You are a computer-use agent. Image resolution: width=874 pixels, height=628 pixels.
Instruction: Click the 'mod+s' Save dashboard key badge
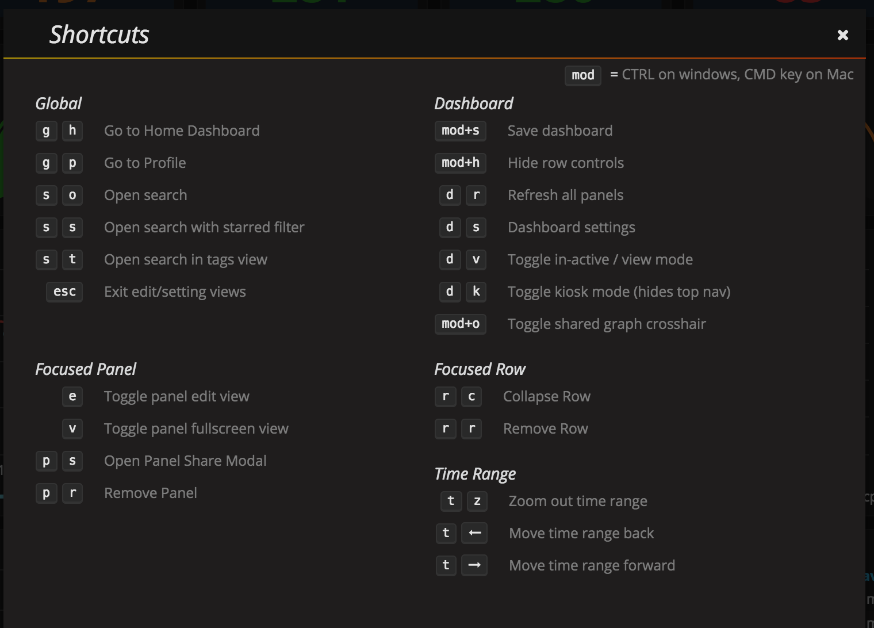460,131
